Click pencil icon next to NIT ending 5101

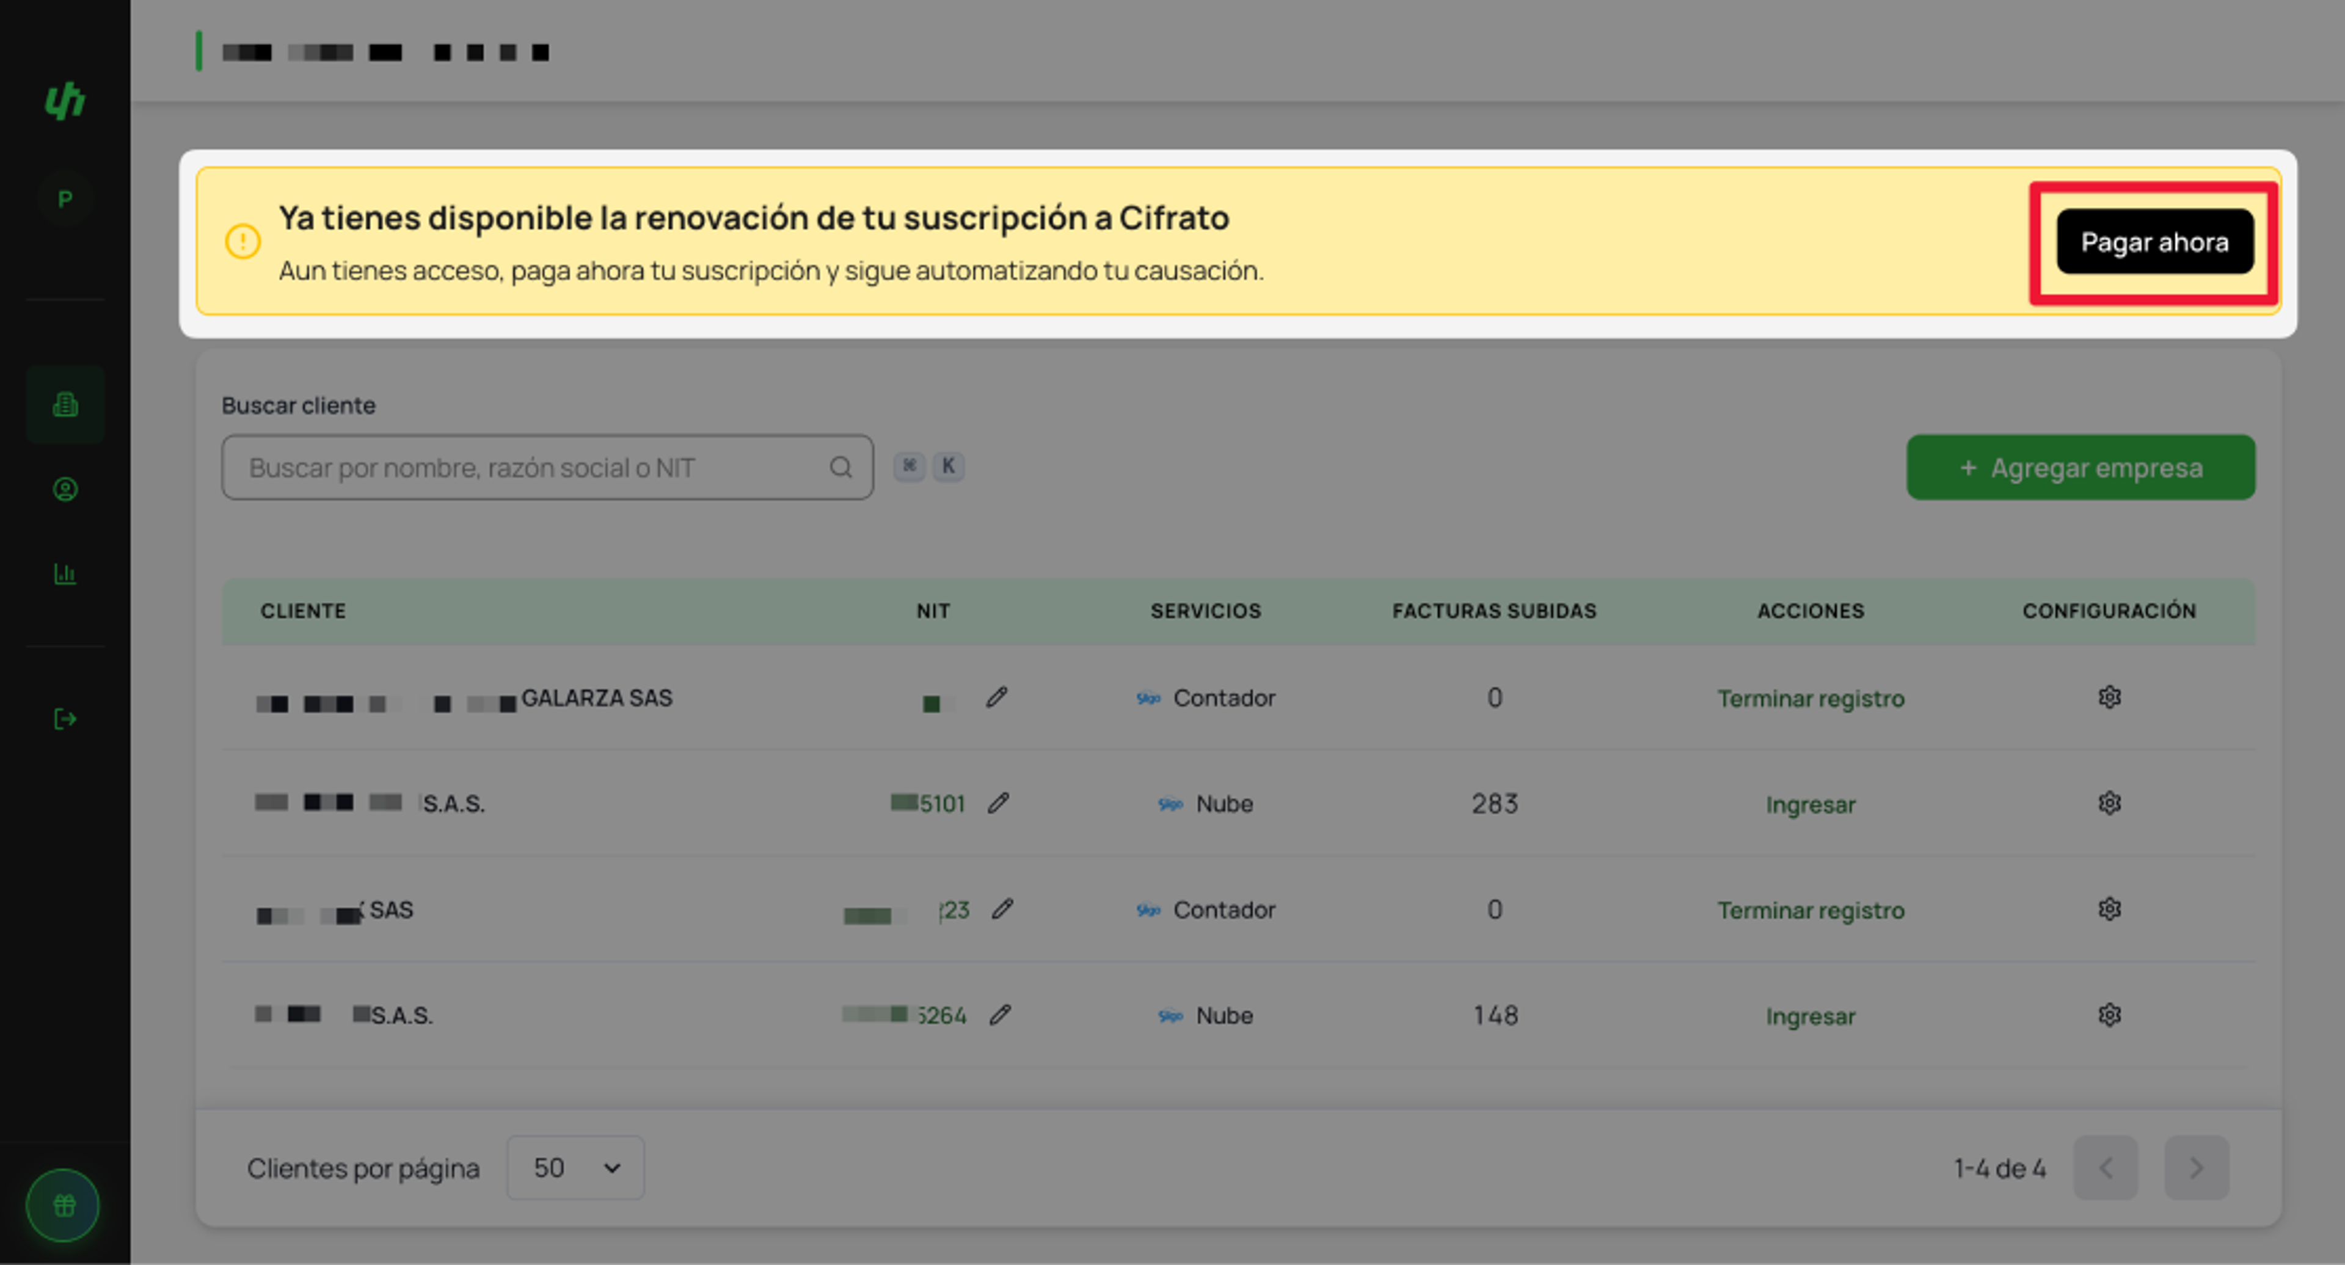999,803
